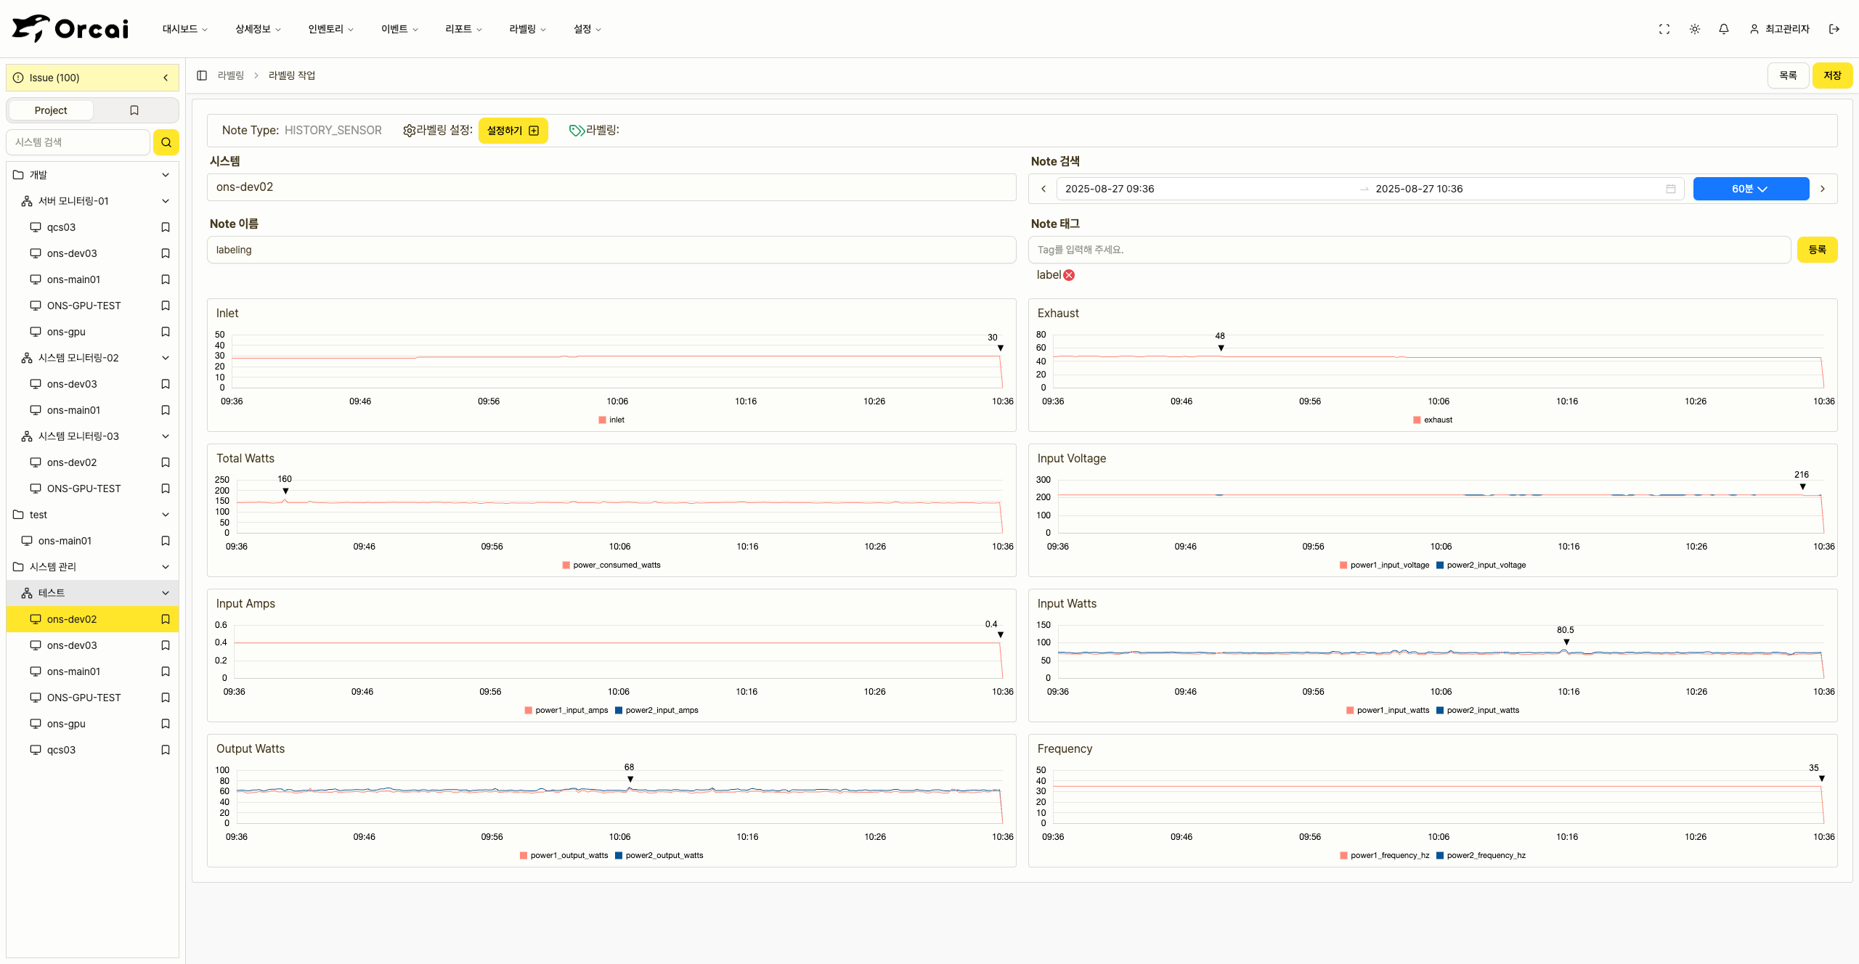This screenshot has height=964, width=1859.
Task: Toggle bookmark for qcs03 under 서버 모니터링-01
Action: tap(166, 227)
